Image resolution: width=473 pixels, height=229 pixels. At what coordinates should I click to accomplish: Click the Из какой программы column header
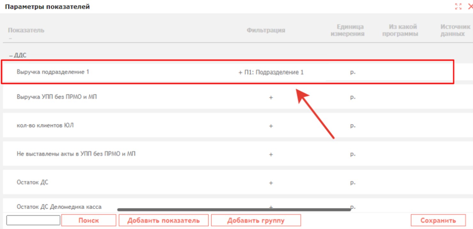coord(400,30)
